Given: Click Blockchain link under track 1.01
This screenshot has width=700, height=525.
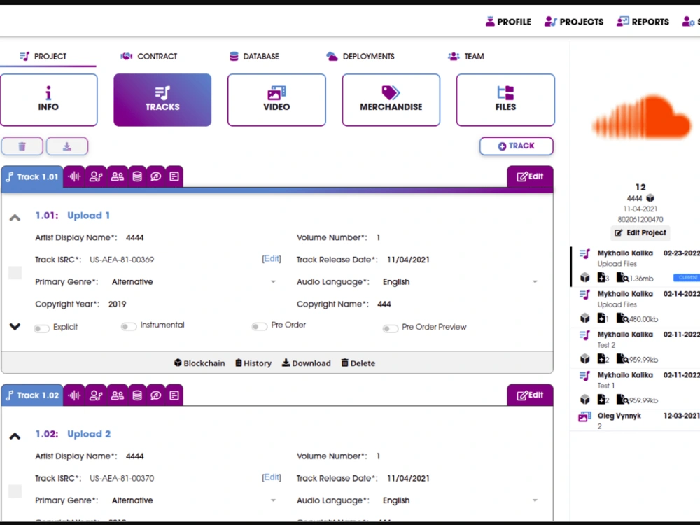Looking at the screenshot, I should tap(199, 363).
